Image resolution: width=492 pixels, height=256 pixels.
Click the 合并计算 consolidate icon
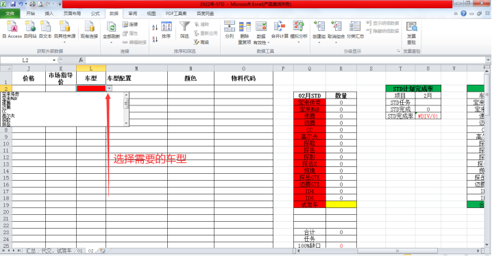280,27
